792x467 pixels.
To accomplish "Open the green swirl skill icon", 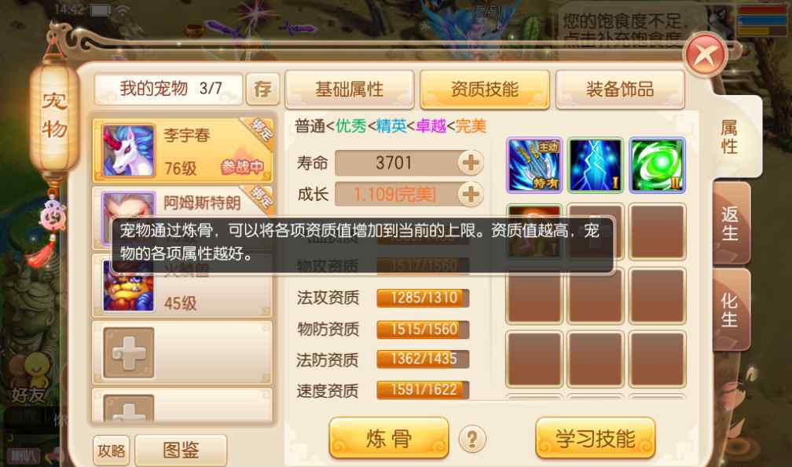I will point(657,166).
